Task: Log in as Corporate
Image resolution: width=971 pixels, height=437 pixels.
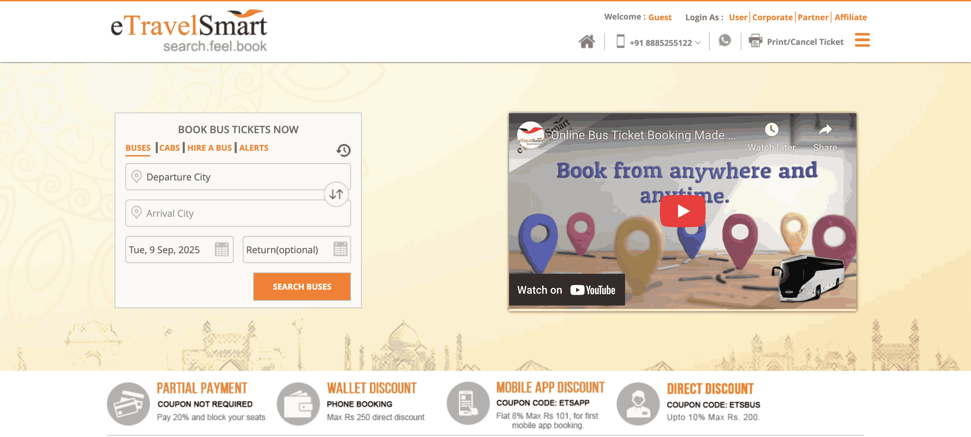Action: point(772,17)
